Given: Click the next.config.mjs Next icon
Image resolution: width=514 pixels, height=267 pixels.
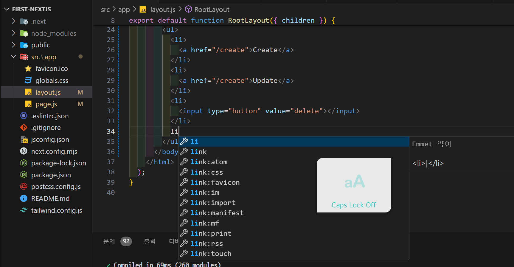Looking at the screenshot, I should click(x=24, y=151).
